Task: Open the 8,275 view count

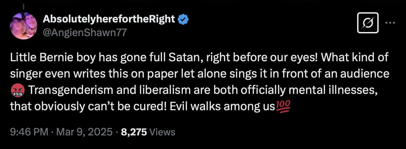Action: [x=134, y=132]
